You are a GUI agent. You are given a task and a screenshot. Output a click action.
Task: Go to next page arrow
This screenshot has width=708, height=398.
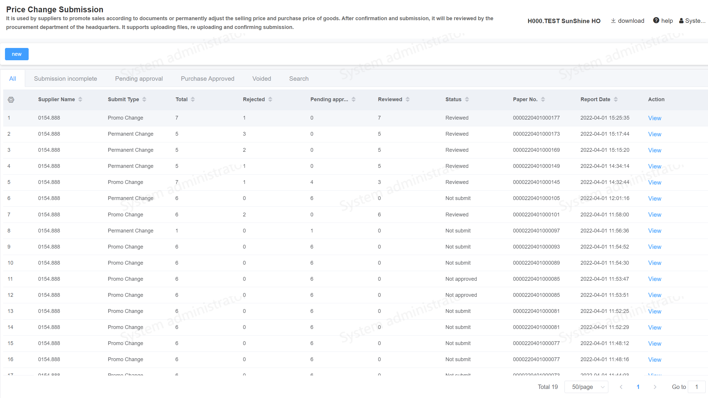pyautogui.click(x=655, y=387)
